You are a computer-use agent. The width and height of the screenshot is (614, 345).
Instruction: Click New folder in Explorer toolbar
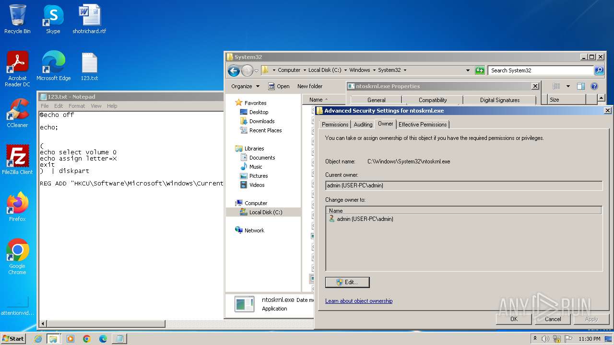310,86
